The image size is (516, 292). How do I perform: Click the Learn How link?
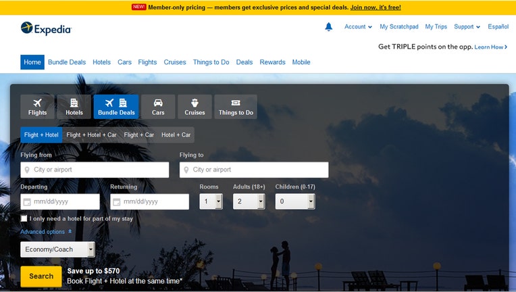[490, 47]
